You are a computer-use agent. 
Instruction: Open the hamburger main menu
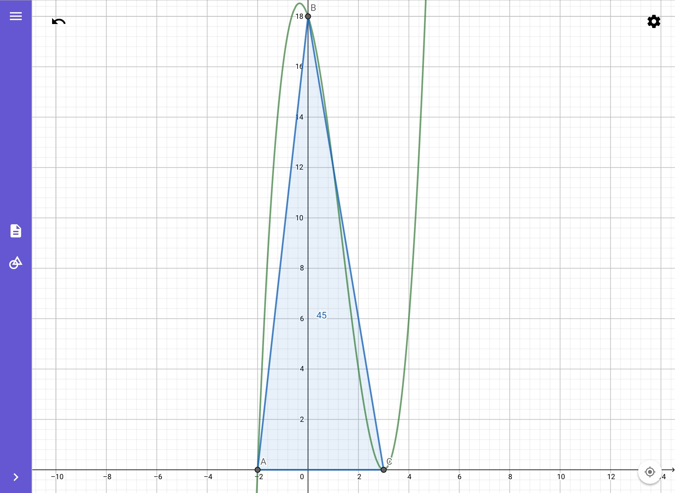pyautogui.click(x=15, y=16)
